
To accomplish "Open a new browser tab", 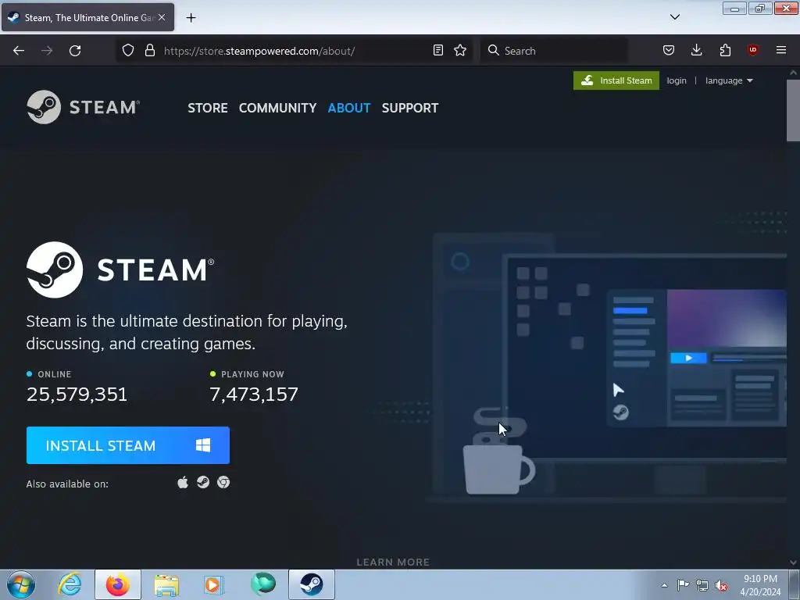I will pyautogui.click(x=191, y=18).
